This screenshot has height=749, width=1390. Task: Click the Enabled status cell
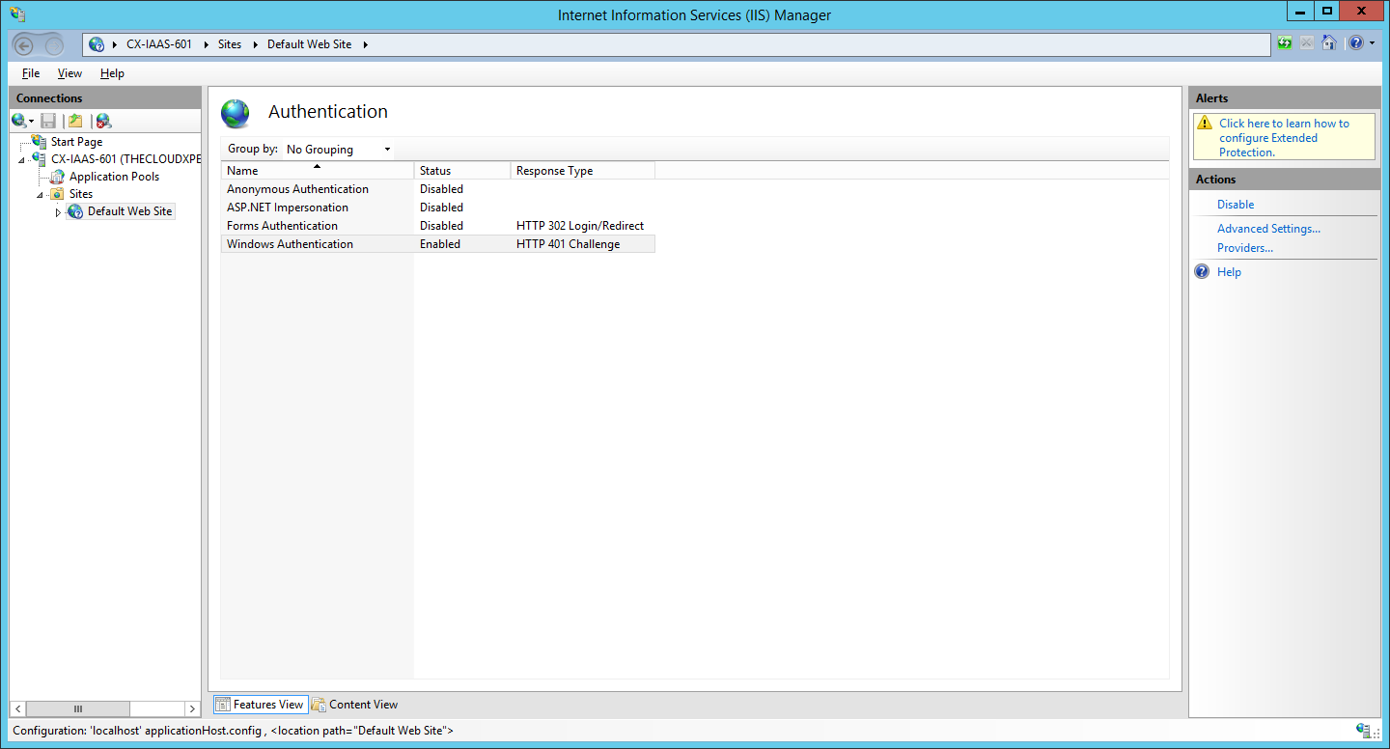click(440, 244)
